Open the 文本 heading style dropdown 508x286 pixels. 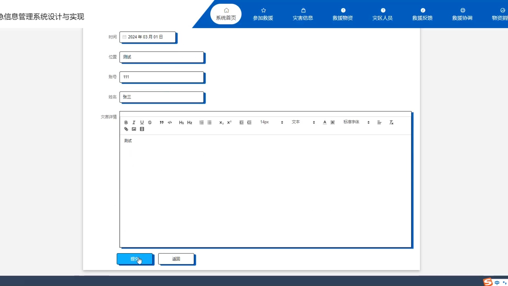(303, 122)
